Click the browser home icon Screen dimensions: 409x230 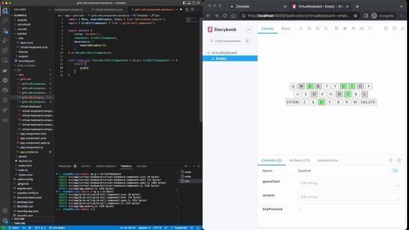pyautogui.click(x=233, y=15)
